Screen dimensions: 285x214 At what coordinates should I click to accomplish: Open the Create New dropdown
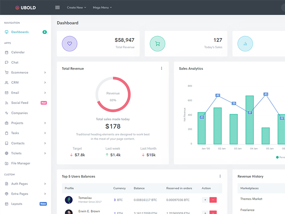tap(76, 7)
